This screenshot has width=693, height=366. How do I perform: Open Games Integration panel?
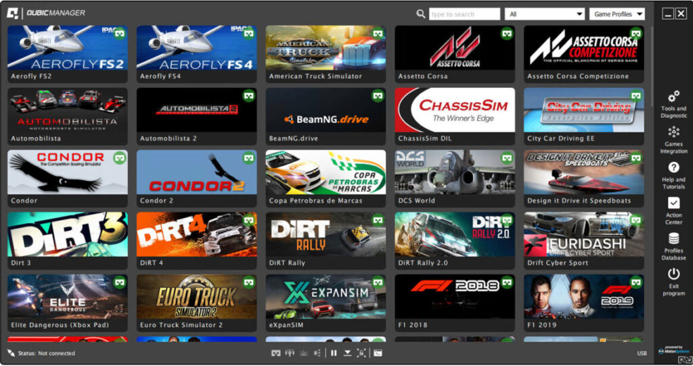(673, 140)
